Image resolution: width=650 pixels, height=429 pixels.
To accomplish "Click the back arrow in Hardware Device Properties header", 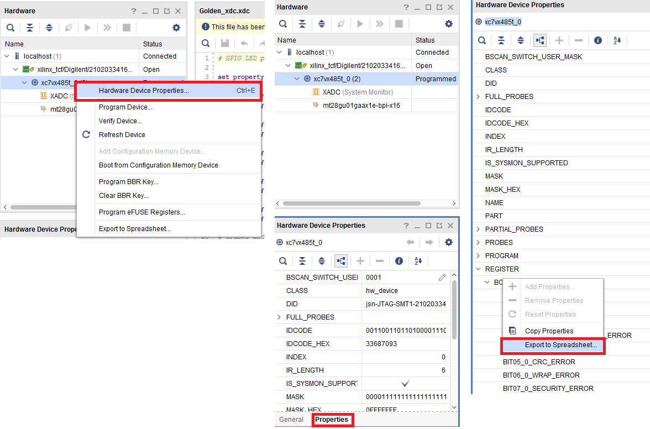I will pyautogui.click(x=410, y=242).
